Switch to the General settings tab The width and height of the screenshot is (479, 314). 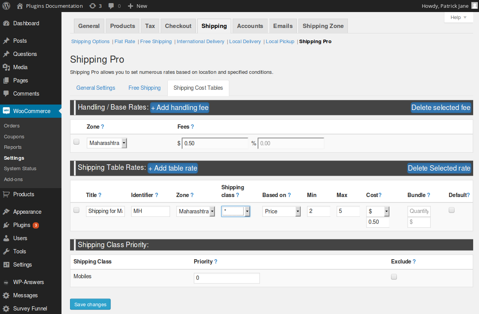(x=89, y=26)
